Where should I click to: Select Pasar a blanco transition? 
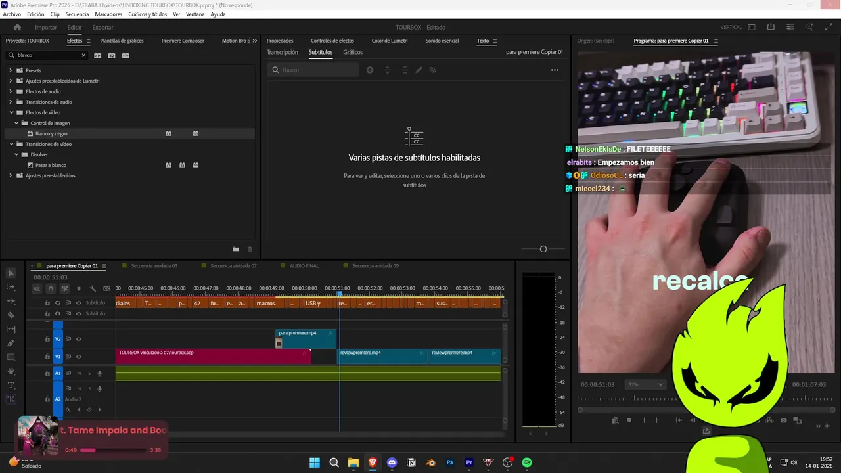point(51,165)
